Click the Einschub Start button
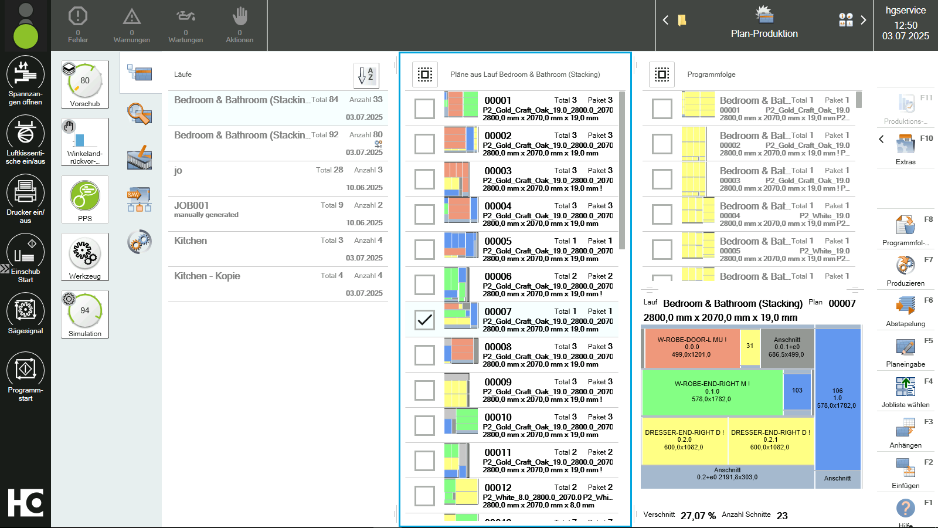938x528 pixels. [25, 259]
